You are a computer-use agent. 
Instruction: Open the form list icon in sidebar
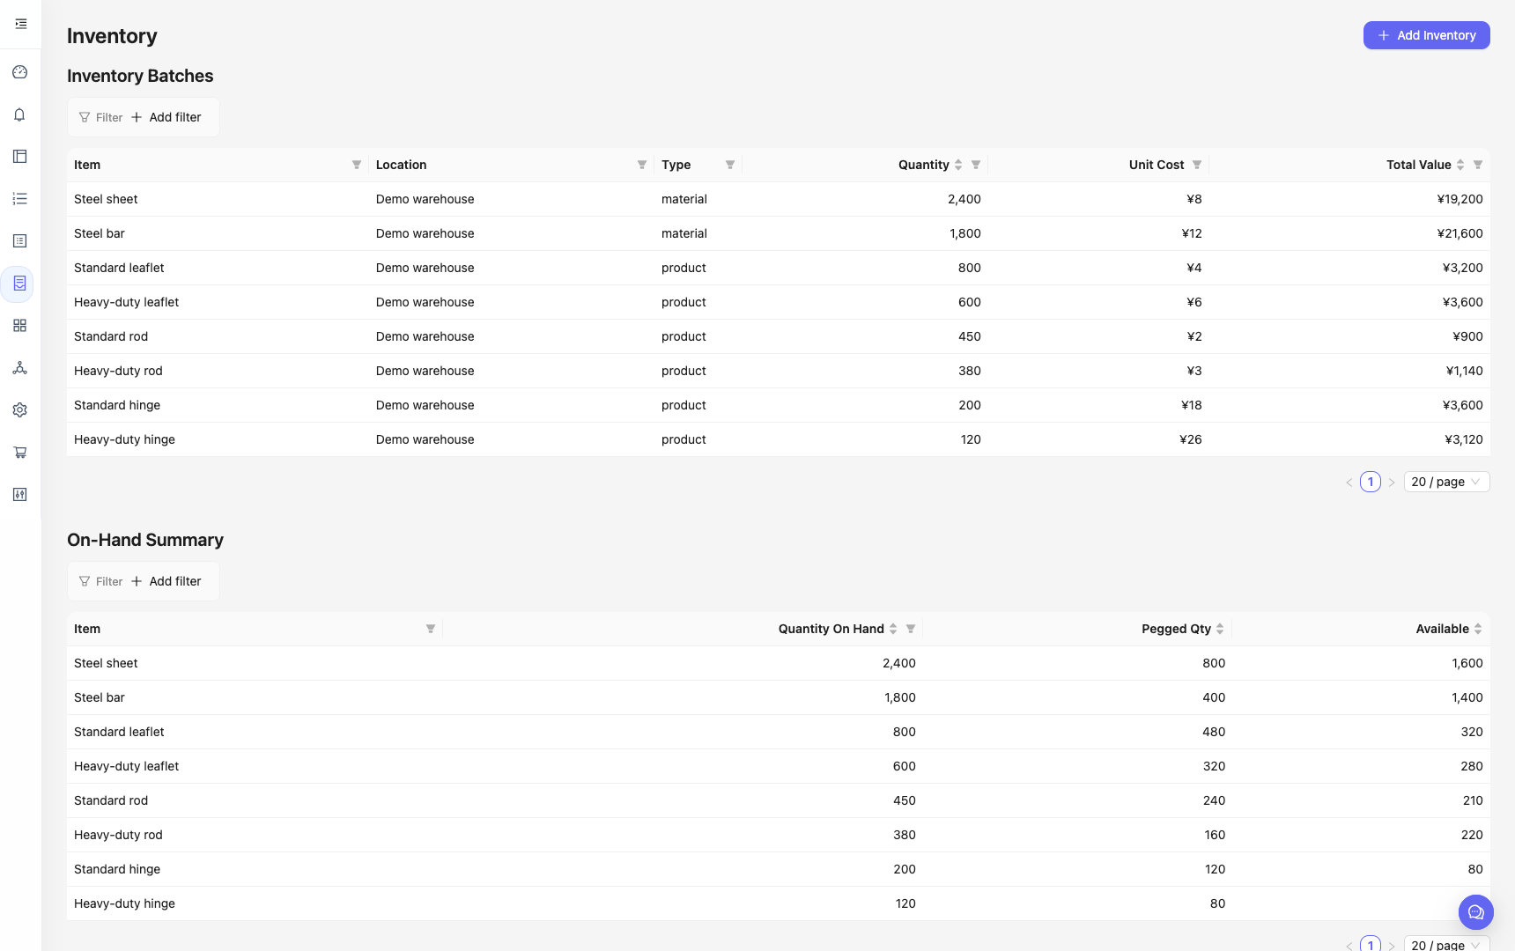pos(20,241)
